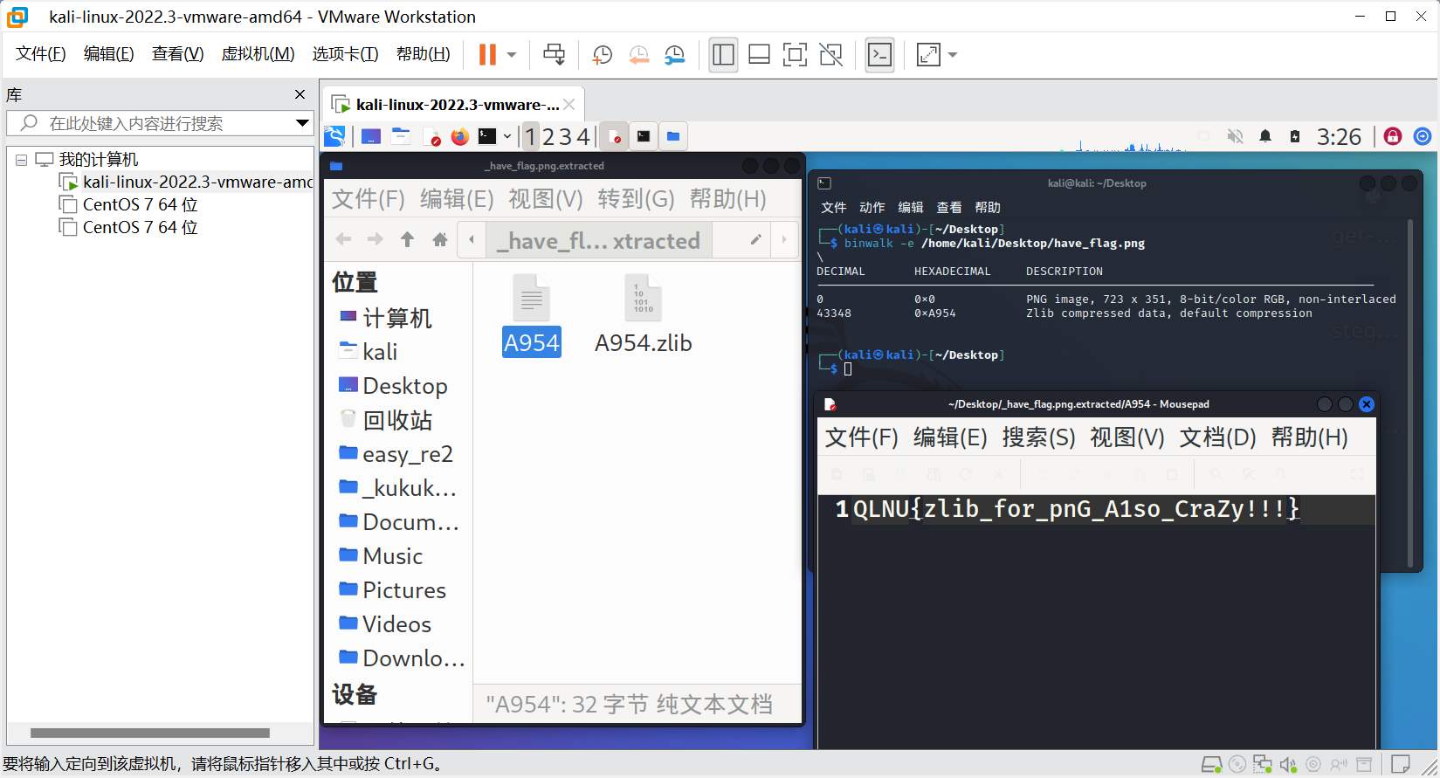
Task: Click the VMware pause virtual machine button
Action: [487, 55]
